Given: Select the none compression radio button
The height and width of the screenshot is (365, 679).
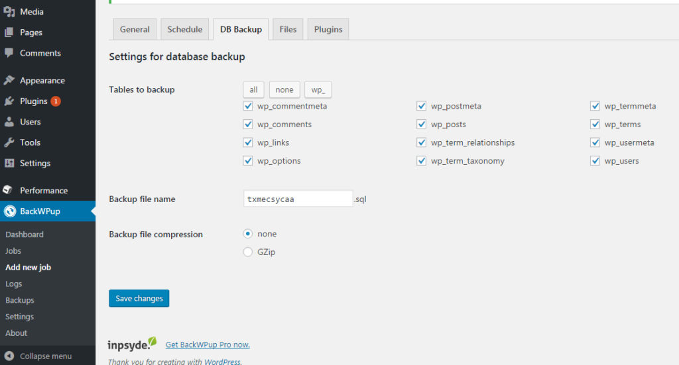Looking at the screenshot, I should click(248, 234).
